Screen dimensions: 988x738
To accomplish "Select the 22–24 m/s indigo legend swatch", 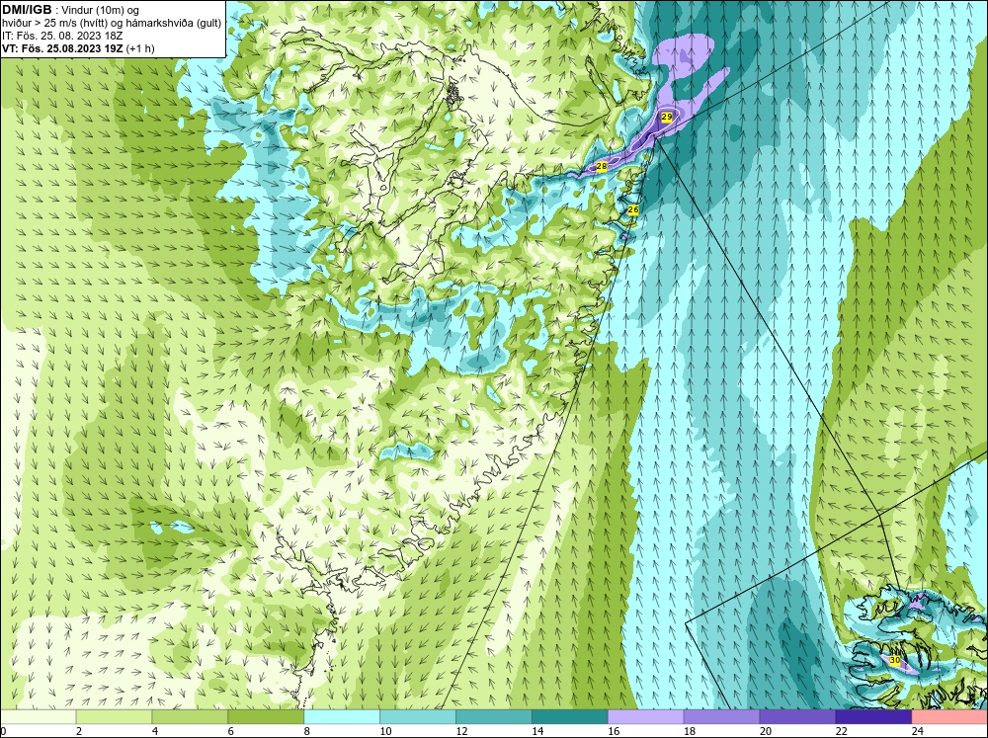I will point(873,717).
